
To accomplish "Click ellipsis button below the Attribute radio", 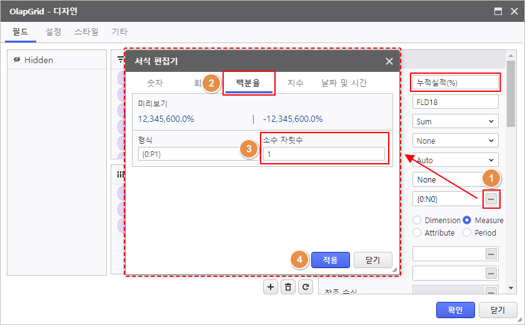I will [x=491, y=254].
